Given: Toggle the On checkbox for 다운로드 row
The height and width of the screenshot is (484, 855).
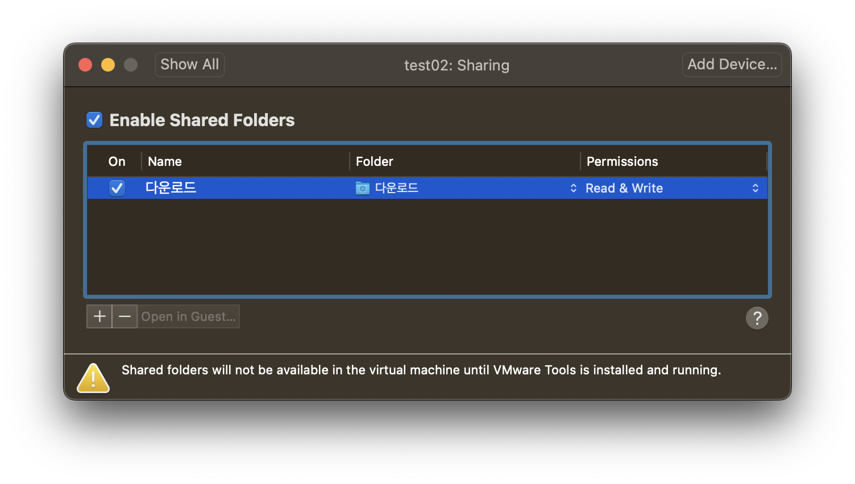Looking at the screenshot, I should (x=117, y=188).
